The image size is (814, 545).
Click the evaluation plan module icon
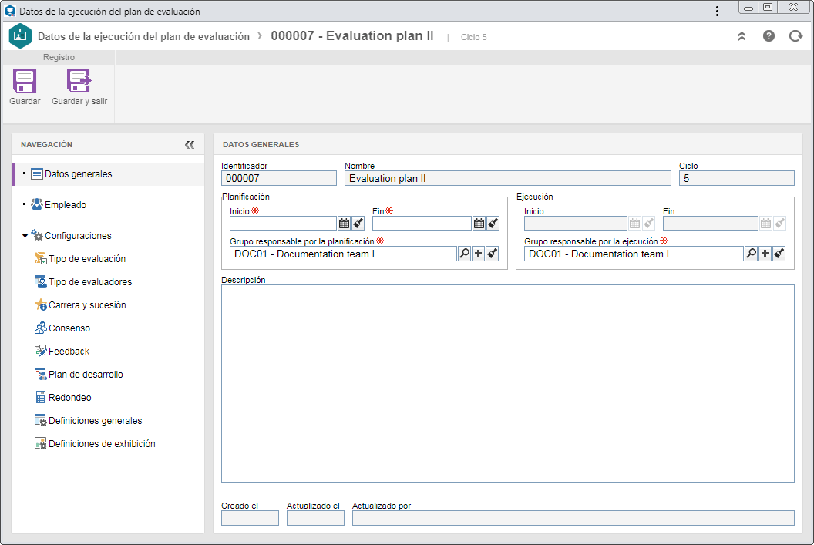20,35
